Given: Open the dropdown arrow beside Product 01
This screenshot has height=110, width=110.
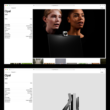Looking at the screenshot, I should [16, 72].
